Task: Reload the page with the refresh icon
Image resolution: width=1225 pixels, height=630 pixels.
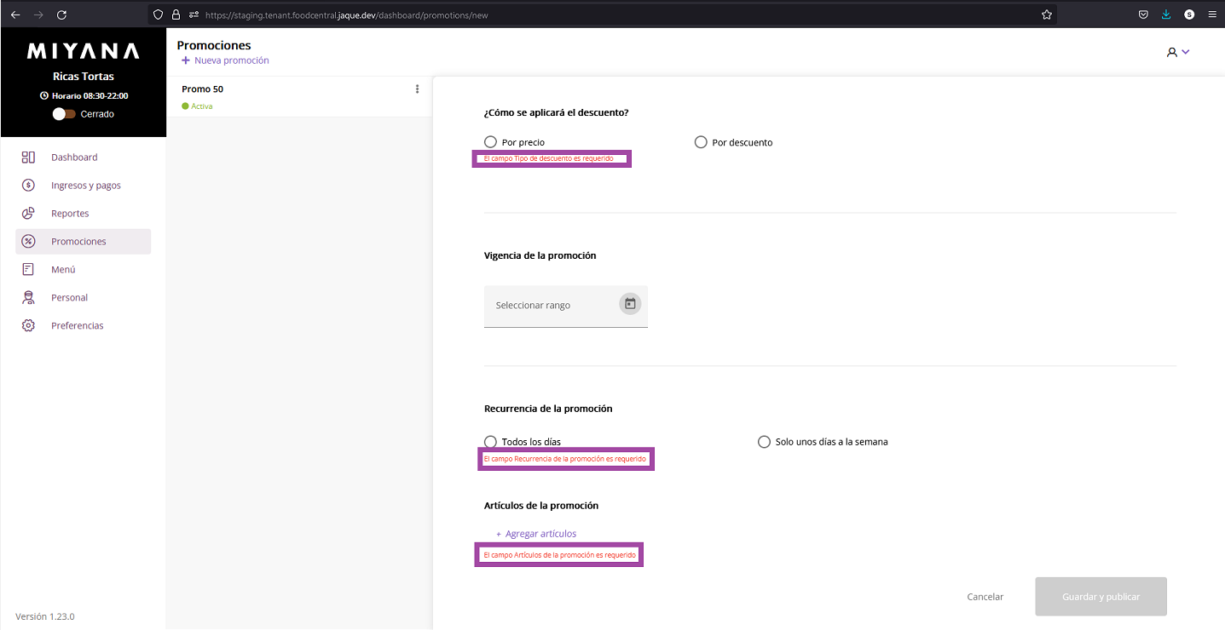Action: (x=61, y=14)
